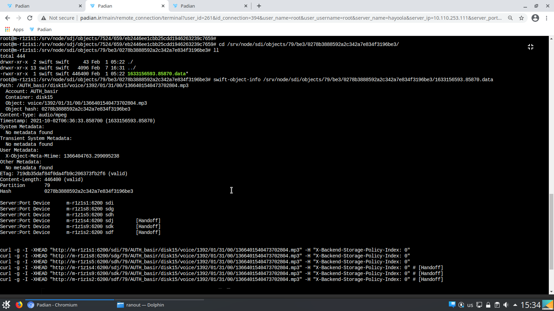This screenshot has height=311, width=554.
Task: Click the 1633156593.85870.data filename in listing
Action: (157, 74)
